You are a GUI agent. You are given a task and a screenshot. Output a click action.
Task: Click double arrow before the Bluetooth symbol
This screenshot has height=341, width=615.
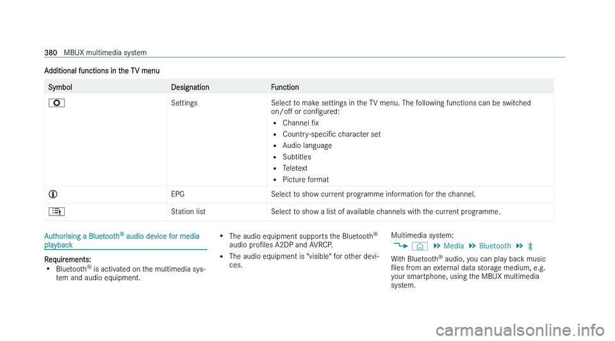click(x=520, y=246)
